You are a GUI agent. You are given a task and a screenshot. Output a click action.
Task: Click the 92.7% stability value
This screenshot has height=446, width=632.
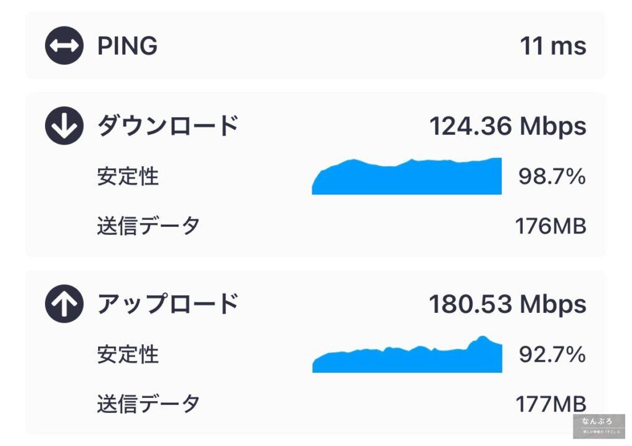[552, 355]
